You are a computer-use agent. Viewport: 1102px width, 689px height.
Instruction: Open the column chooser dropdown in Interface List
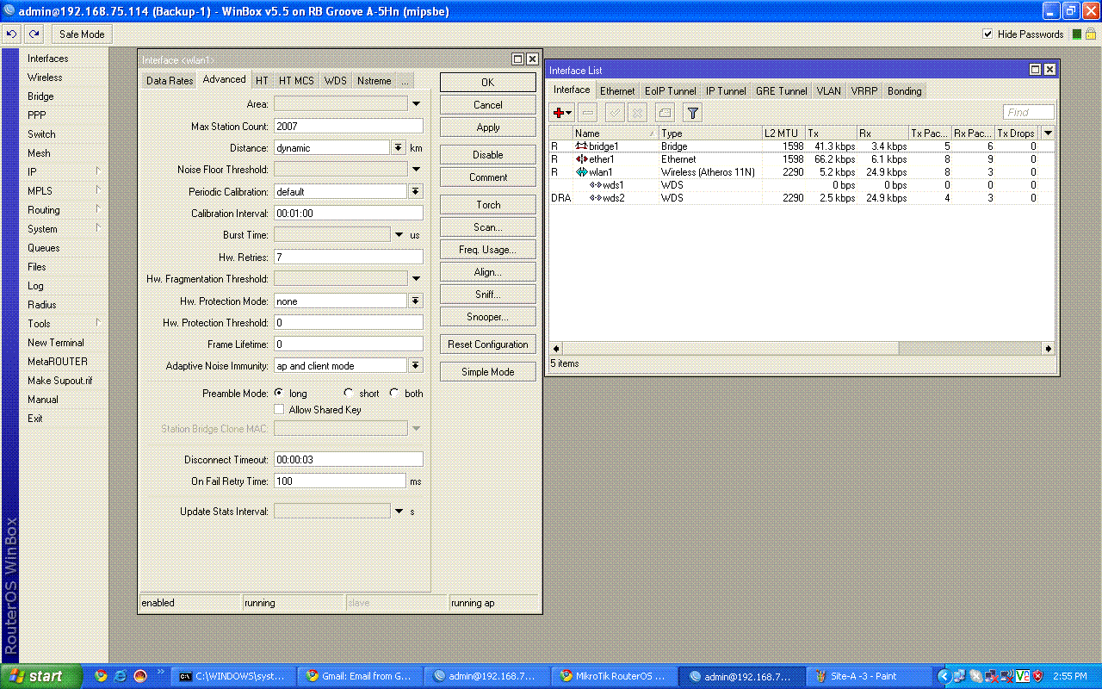pyautogui.click(x=1047, y=133)
